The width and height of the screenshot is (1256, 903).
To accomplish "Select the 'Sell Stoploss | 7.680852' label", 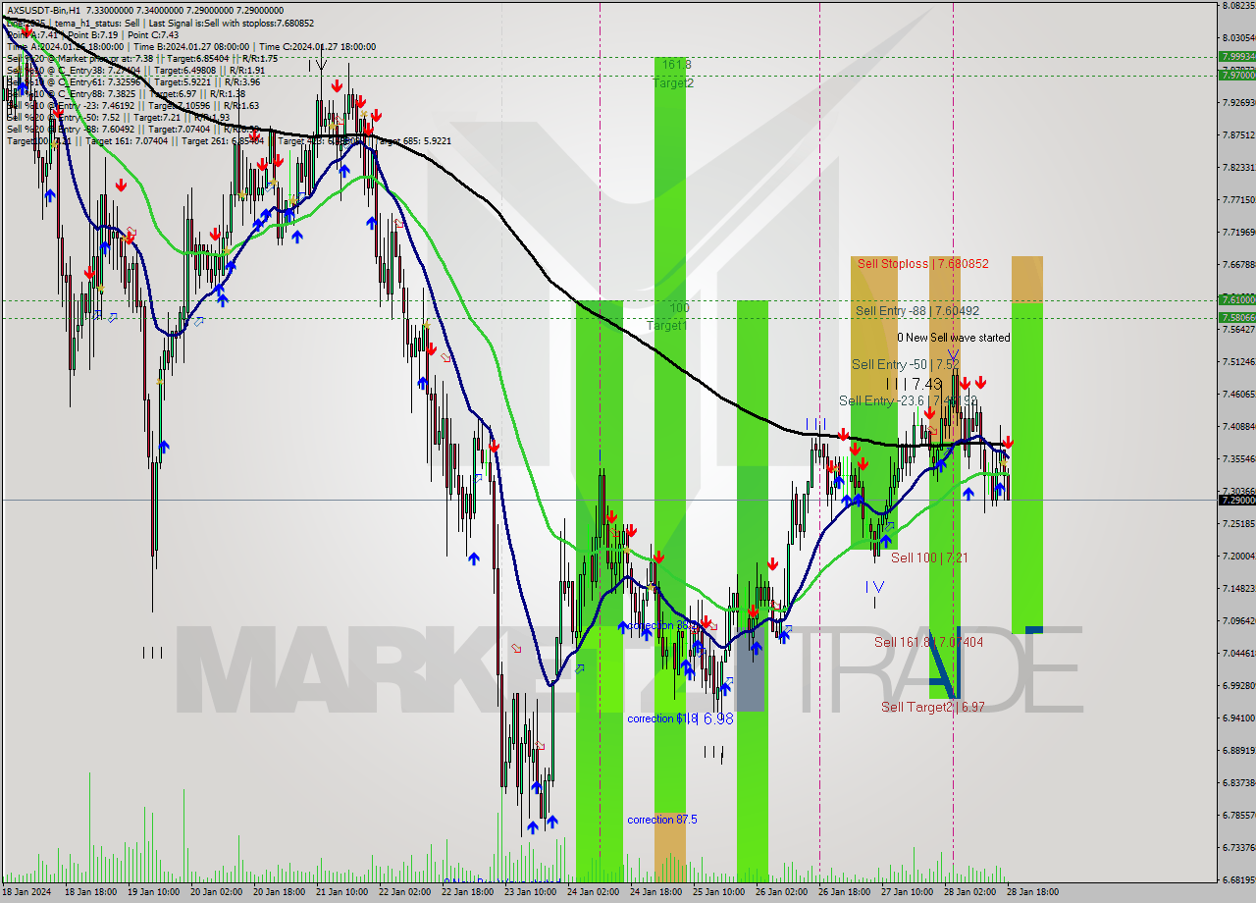I will coord(922,264).
